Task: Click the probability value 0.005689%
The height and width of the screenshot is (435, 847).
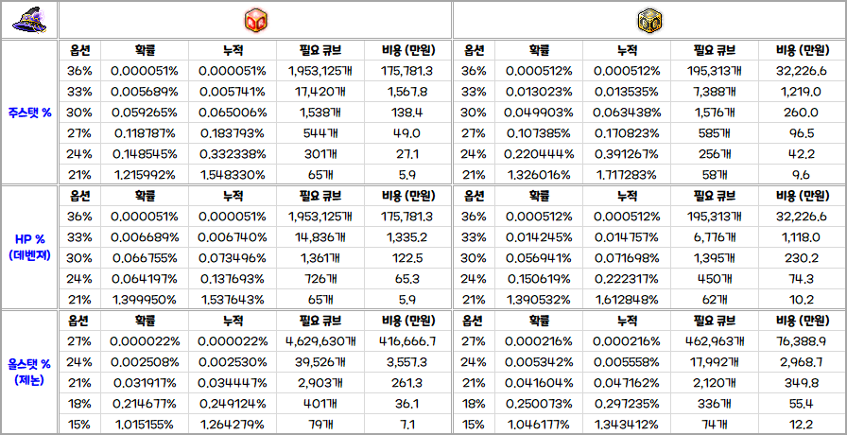Action: (145, 92)
